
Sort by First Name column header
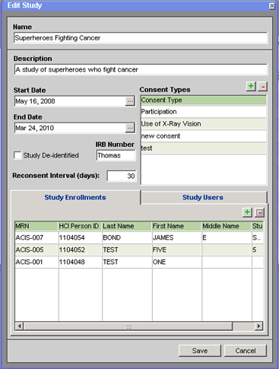point(177,226)
